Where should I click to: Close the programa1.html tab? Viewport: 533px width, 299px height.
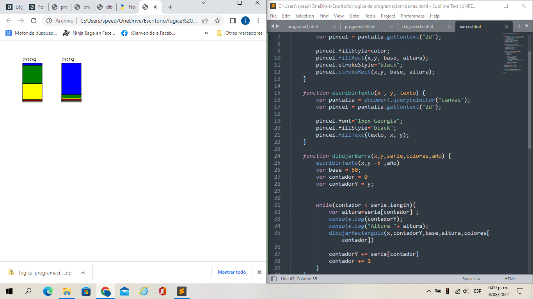click(334, 26)
